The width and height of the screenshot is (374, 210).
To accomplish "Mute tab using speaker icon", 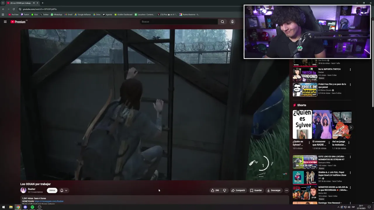I will pyautogui.click(x=34, y=3).
